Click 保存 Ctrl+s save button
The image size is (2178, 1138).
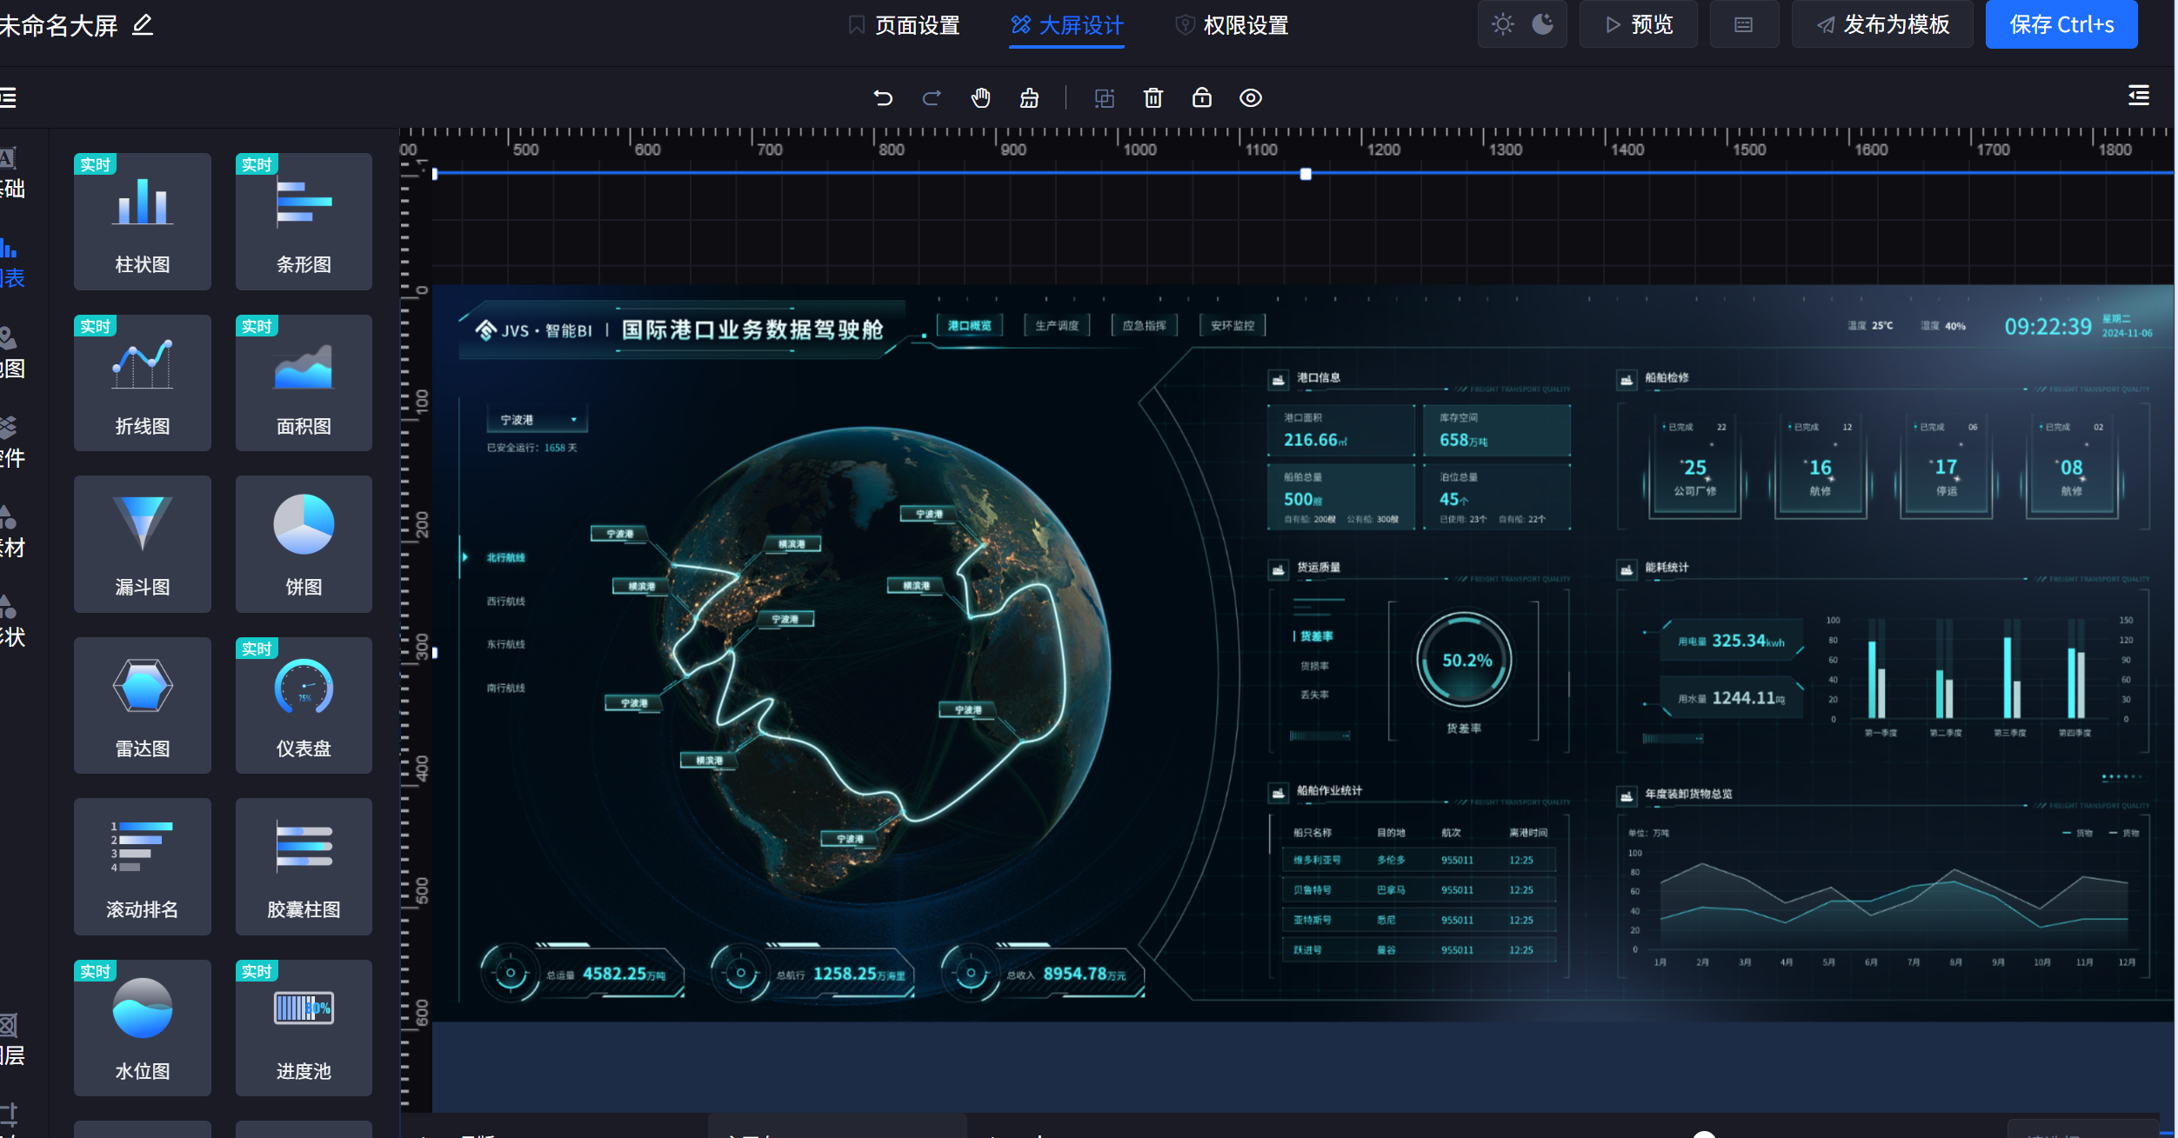[2061, 24]
